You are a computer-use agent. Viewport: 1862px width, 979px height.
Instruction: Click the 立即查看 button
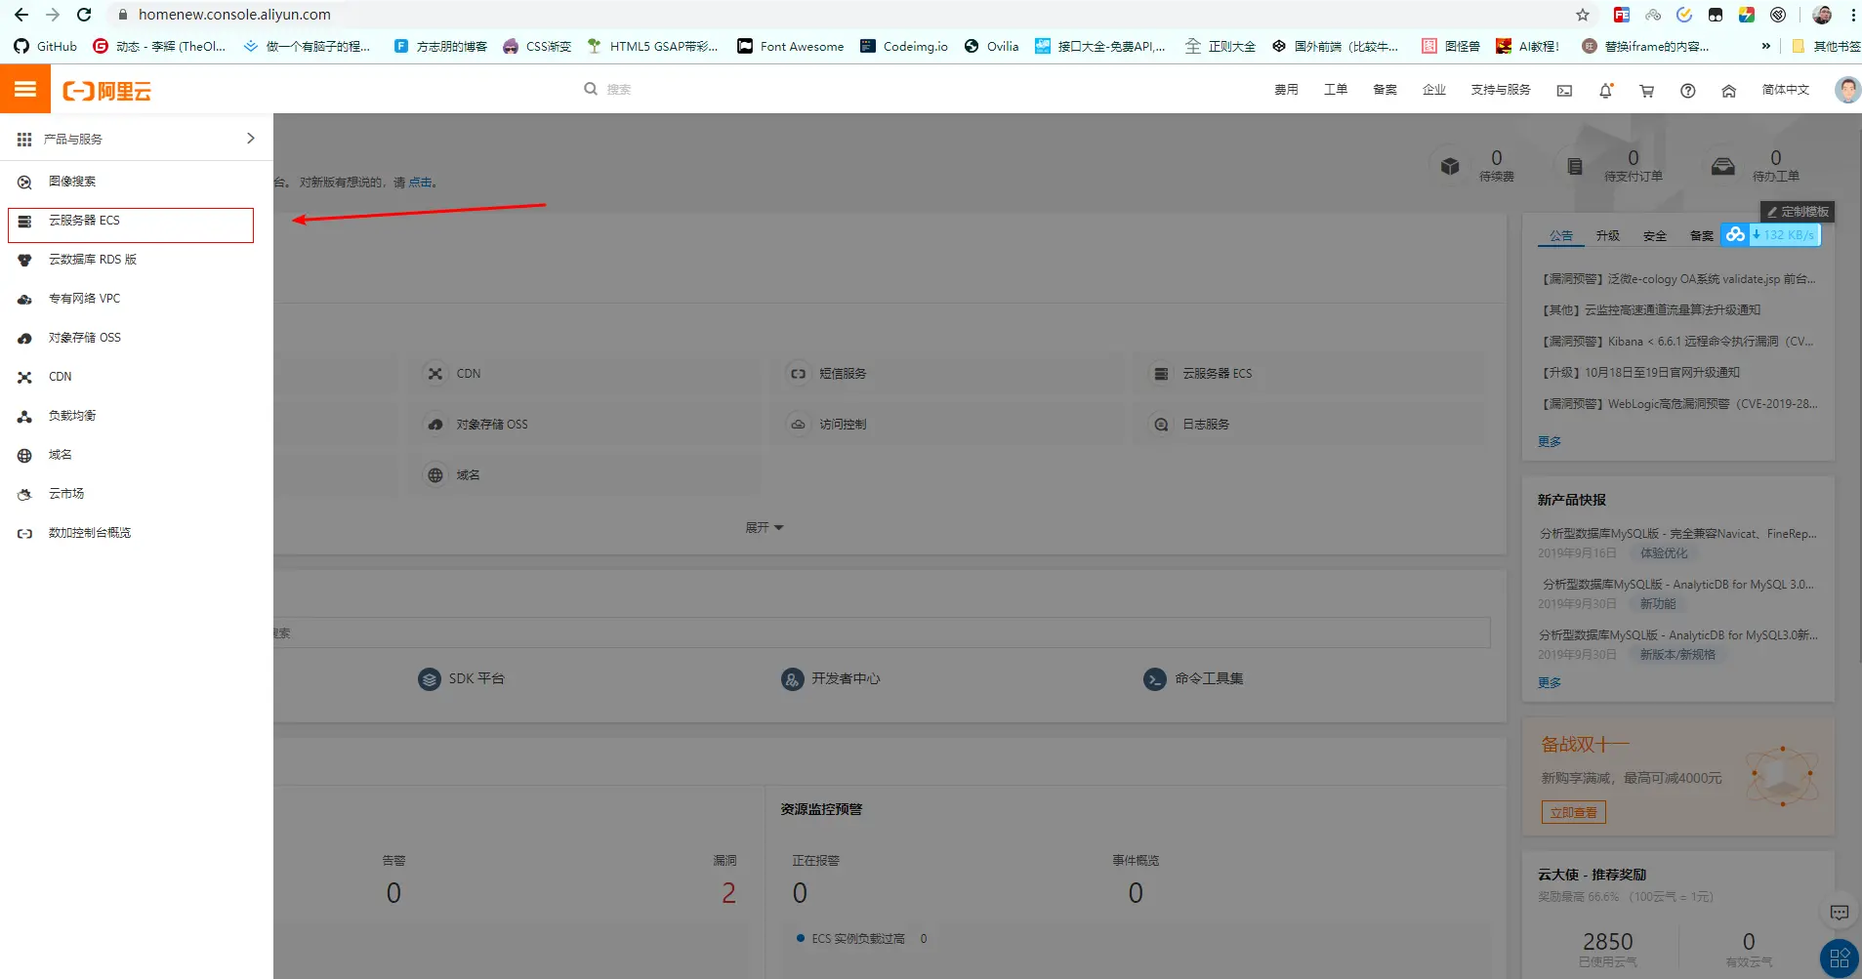pyautogui.click(x=1572, y=811)
